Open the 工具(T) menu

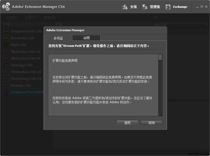point(30,18)
